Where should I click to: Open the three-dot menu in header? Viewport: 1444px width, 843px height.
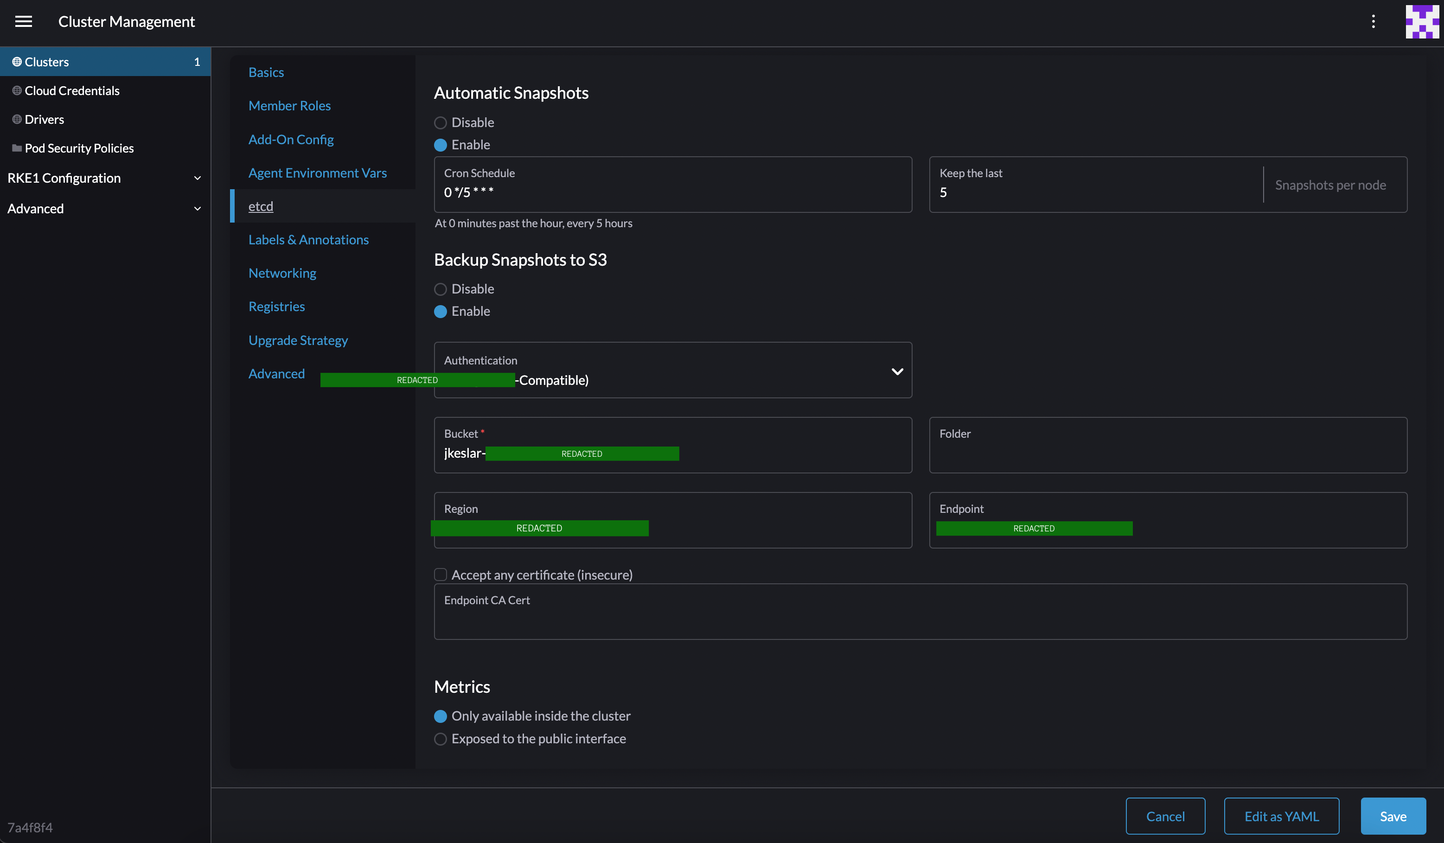click(x=1374, y=21)
